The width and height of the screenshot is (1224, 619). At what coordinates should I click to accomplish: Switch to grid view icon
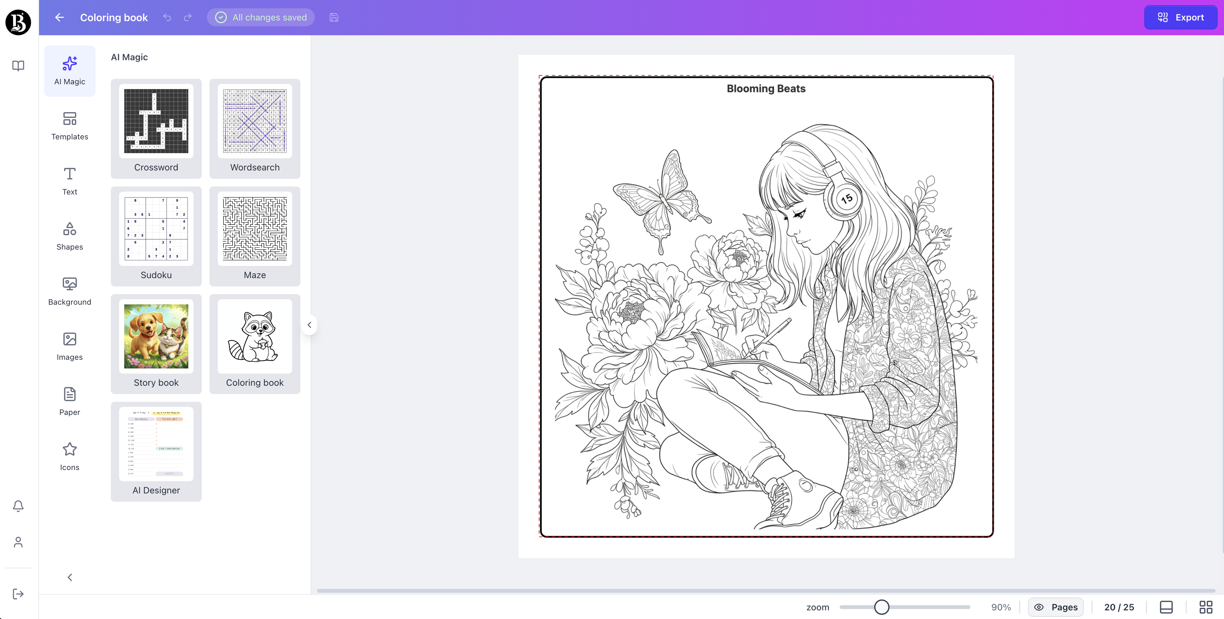click(x=1205, y=607)
